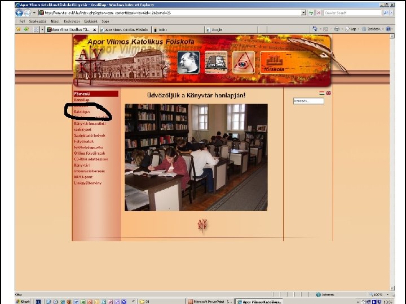The width and height of the screenshot is (406, 304).
Task: Click the Apor Vilmos Katolikus taskbar button
Action: (260, 301)
